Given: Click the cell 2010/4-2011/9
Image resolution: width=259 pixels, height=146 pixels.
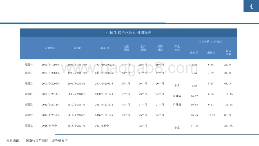Looking at the screenshot, I should tap(77, 105).
